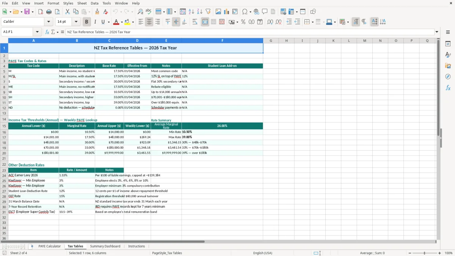
Task: Open sidebar Functions fx icon
Action: click(x=448, y=88)
